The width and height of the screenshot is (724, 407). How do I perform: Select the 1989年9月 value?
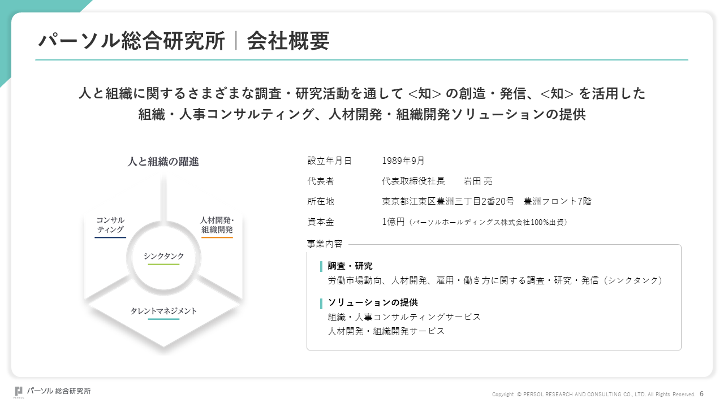click(x=403, y=161)
